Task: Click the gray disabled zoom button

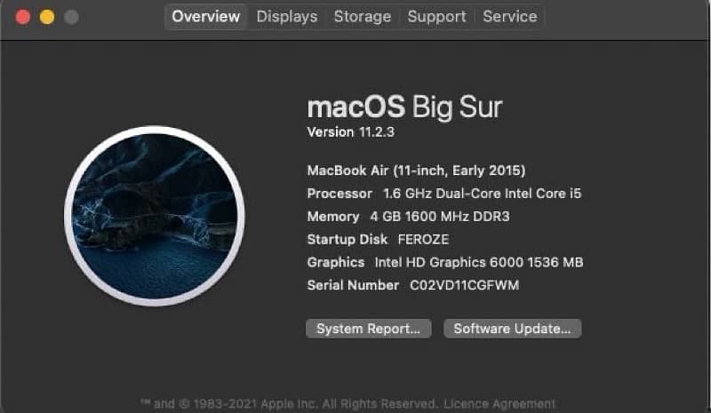Action: (x=71, y=17)
